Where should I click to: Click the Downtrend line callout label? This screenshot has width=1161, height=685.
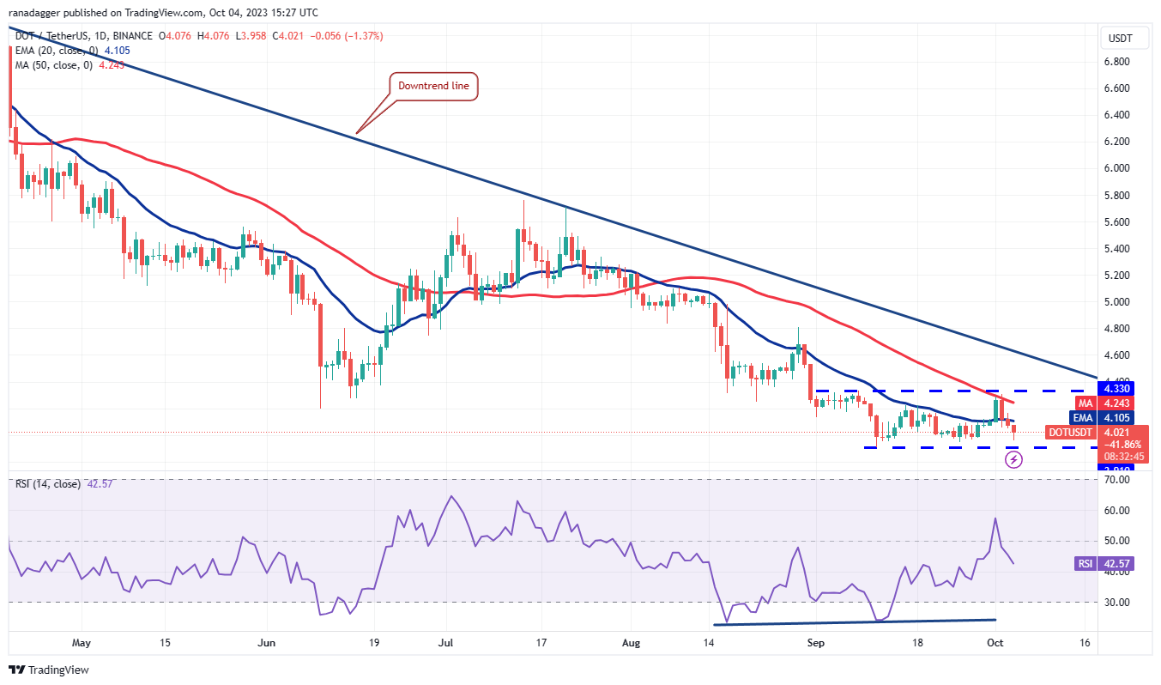point(432,86)
